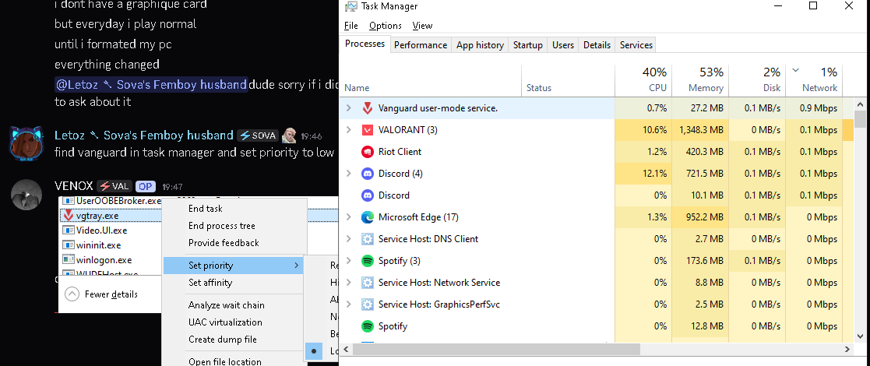
Task: Select the wininit.exe row in screenshot
Action: tap(111, 245)
